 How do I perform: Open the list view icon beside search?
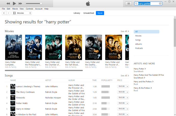pyautogui.click(x=128, y=4)
